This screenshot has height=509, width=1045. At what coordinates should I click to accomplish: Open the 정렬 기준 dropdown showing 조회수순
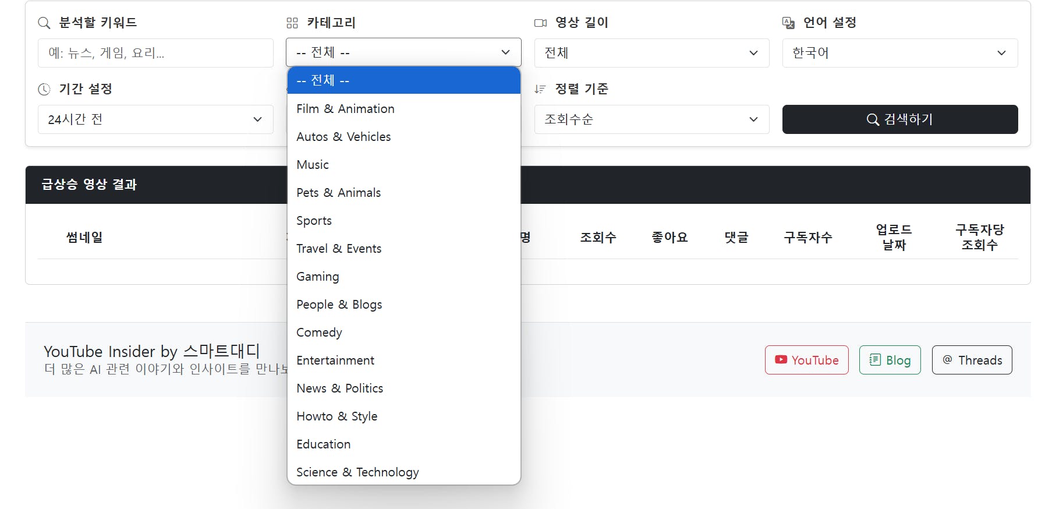pyautogui.click(x=651, y=119)
